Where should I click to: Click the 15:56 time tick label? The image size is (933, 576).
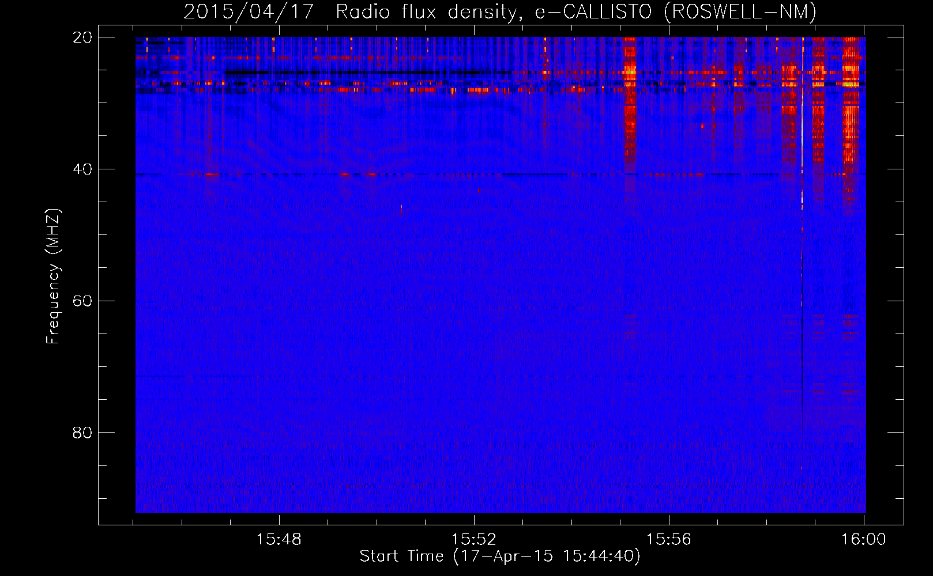[669, 540]
